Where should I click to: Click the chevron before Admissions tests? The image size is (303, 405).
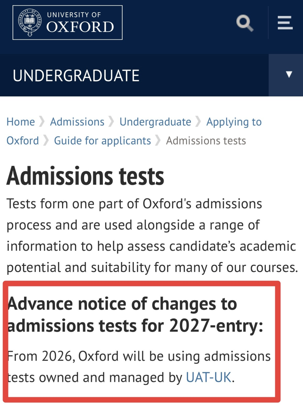pyautogui.click(x=158, y=140)
